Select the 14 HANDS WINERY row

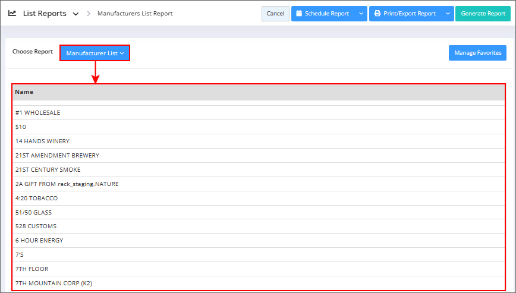click(x=259, y=141)
